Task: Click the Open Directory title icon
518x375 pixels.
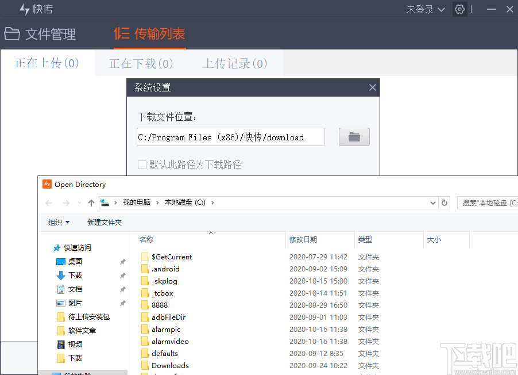Action: 47,184
